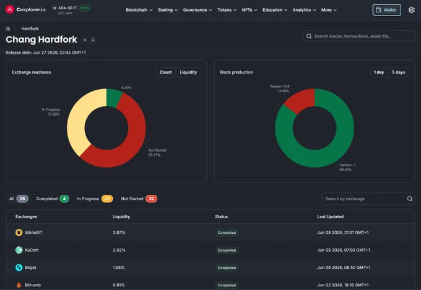The image size is (421, 290).
Task: Switch Exchange readiness to Count view
Action: [166, 72]
